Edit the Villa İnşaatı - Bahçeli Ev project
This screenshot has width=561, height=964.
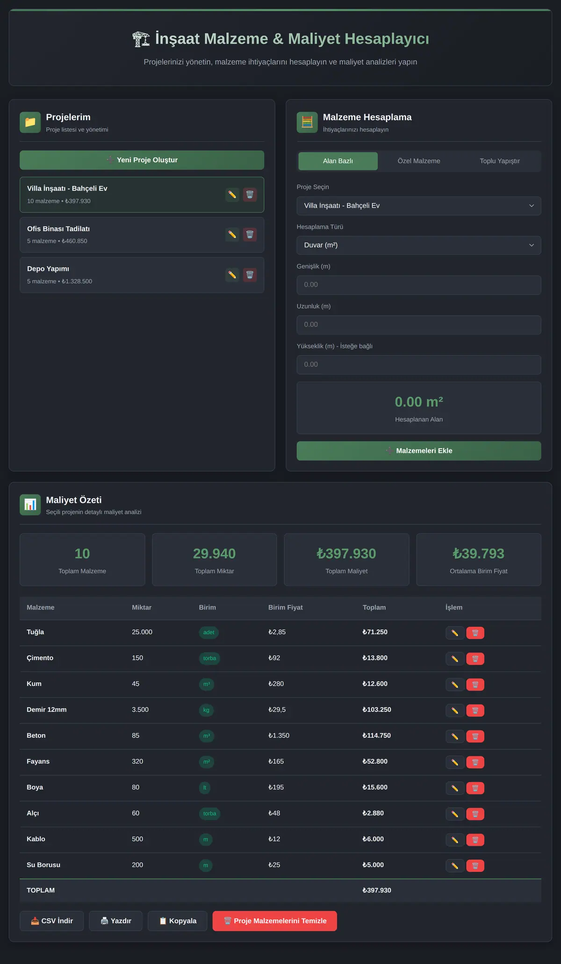(232, 195)
